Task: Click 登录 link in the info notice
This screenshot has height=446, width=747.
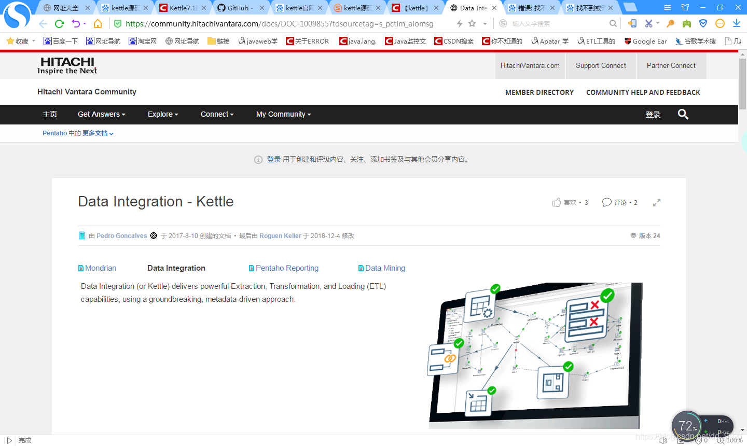Action: coord(274,160)
